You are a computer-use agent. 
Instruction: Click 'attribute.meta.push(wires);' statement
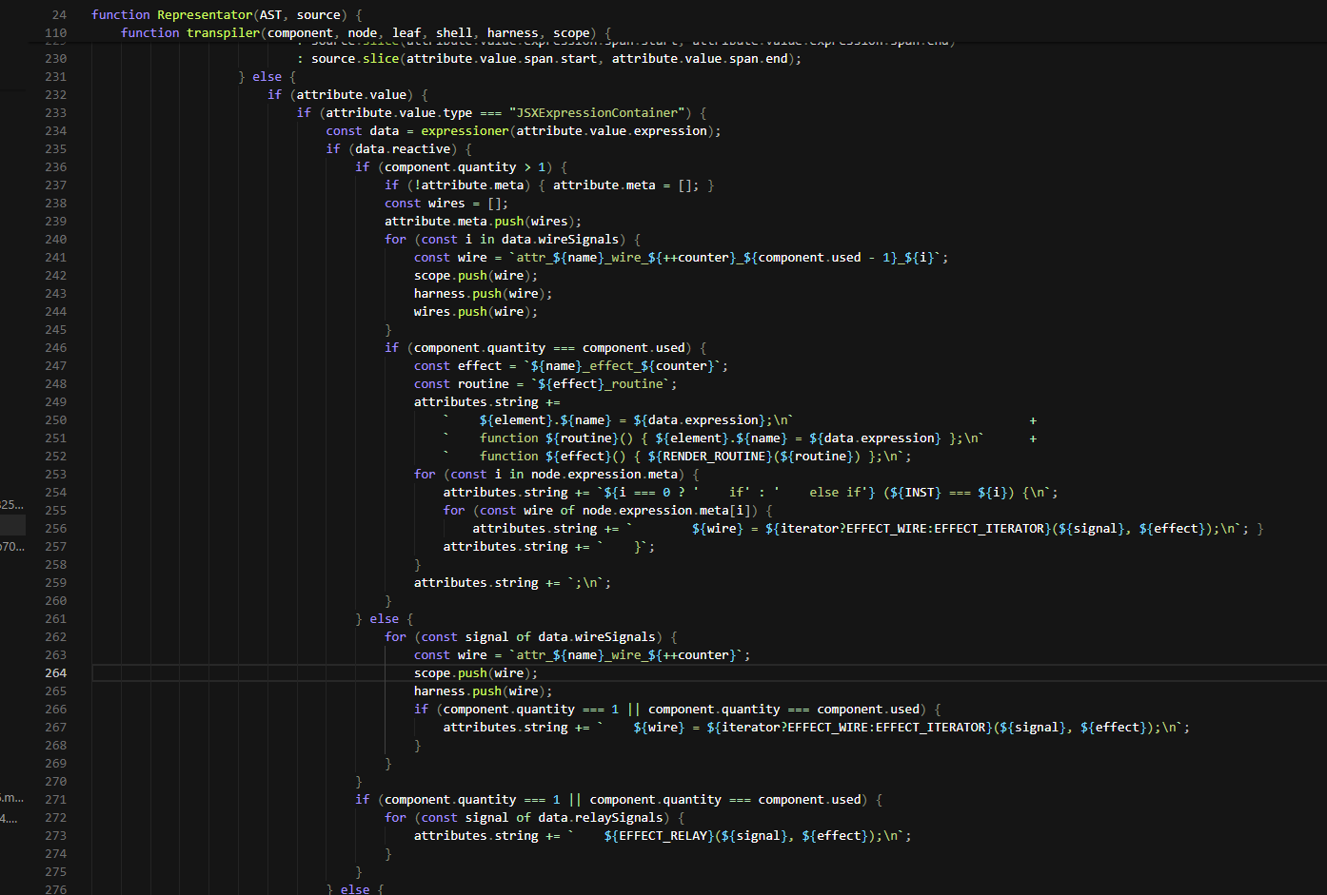tap(484, 221)
